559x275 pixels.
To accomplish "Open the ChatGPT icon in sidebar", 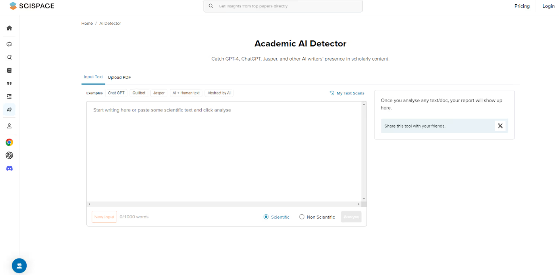I will click(9, 155).
